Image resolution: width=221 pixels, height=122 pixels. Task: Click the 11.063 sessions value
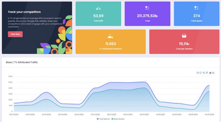click(x=110, y=44)
